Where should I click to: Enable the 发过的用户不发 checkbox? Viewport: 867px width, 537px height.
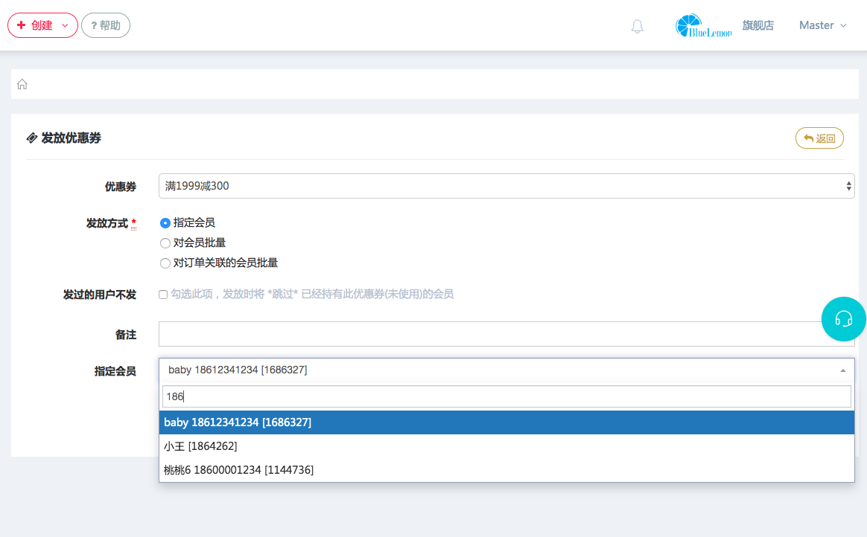[x=163, y=295]
